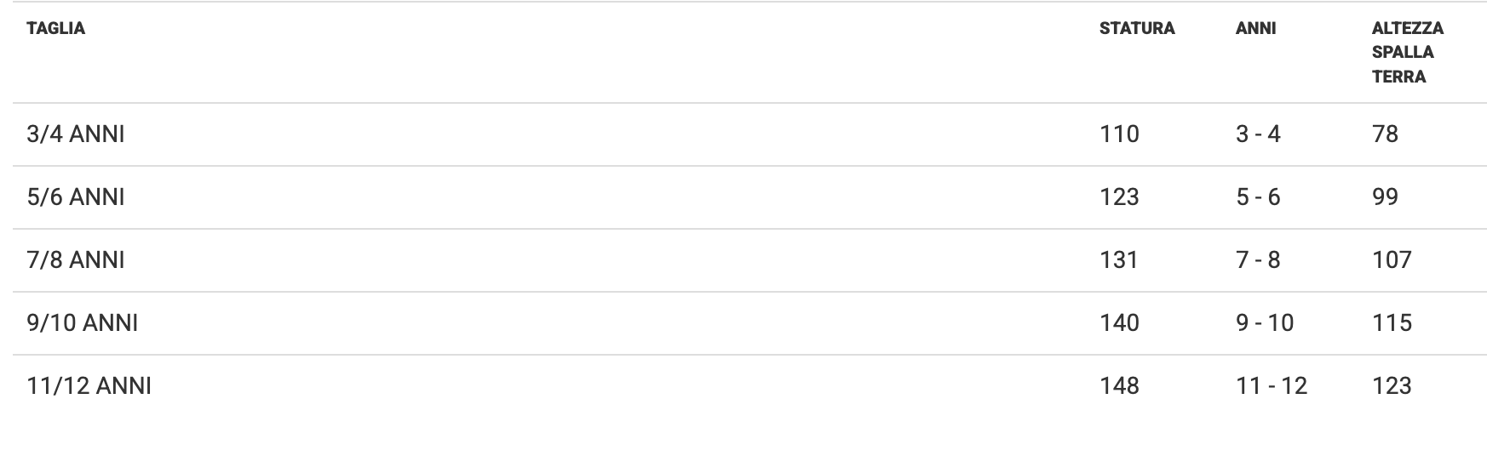The height and width of the screenshot is (456, 1487).
Task: Click the age range 9 - 10 cell
Action: coord(1265,323)
